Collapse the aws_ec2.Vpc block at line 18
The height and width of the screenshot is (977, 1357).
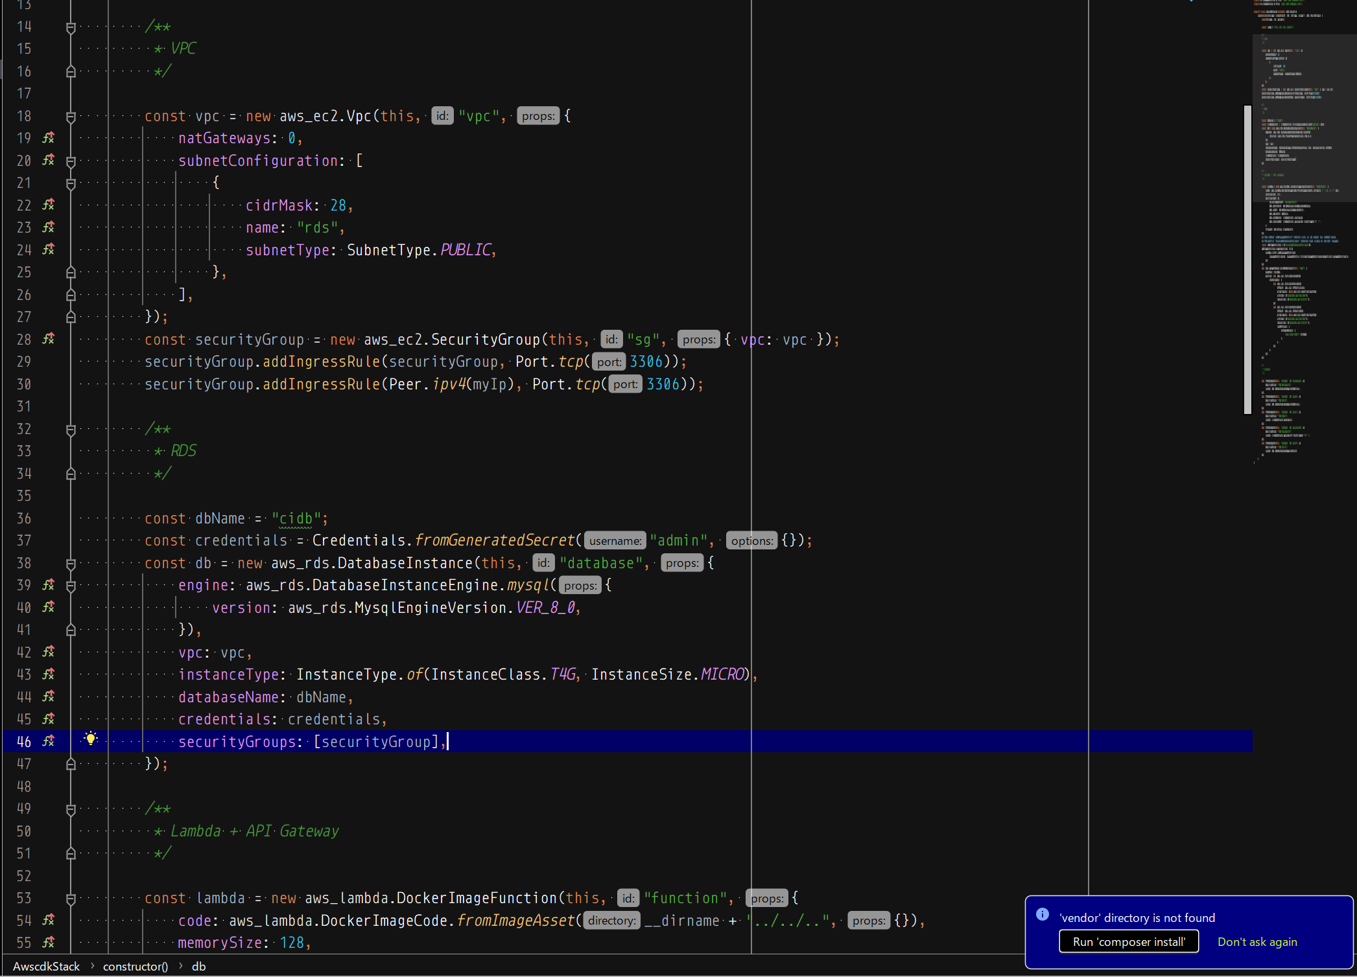71,117
